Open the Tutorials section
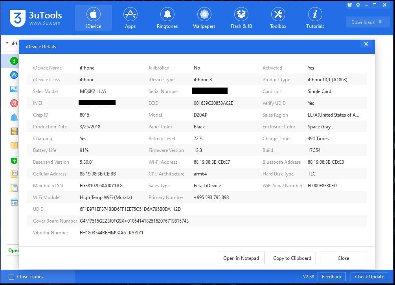Screen dimensions: 395x285 click(315, 18)
